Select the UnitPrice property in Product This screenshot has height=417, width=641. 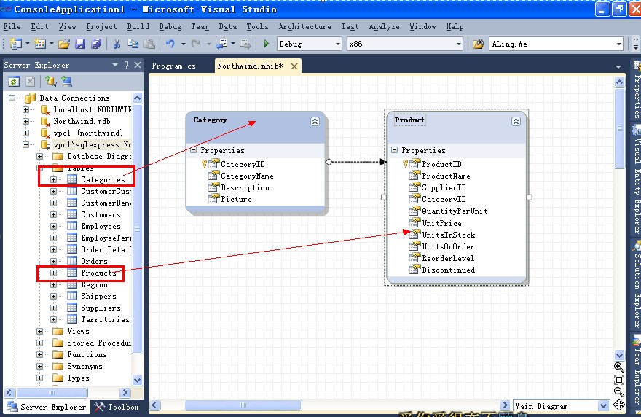point(441,223)
